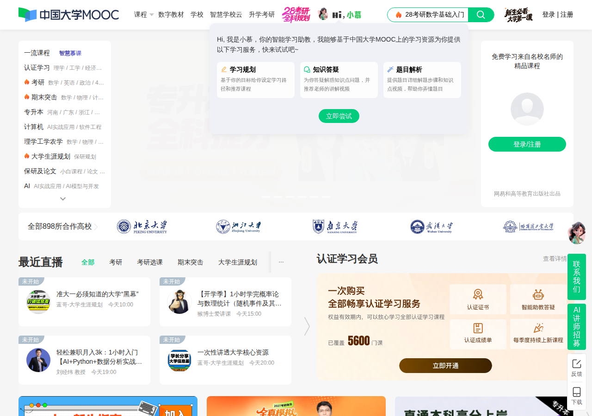Click the Zhejiang University logo

[239, 226]
